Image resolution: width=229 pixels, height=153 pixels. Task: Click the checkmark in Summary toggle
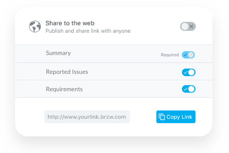(185, 55)
